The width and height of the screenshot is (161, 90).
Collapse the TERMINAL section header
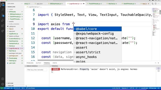pyautogui.click(x=55, y=66)
